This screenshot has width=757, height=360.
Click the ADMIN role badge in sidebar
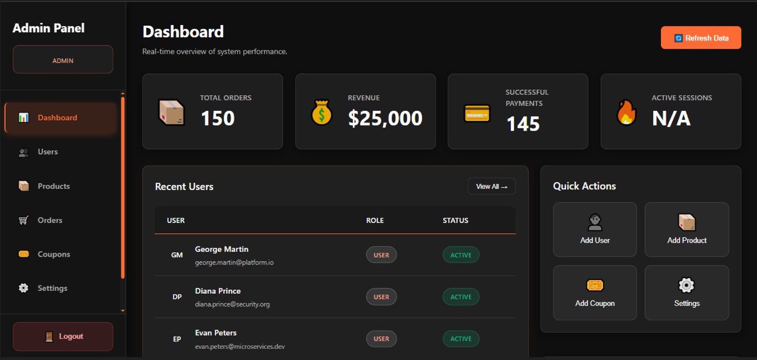click(x=63, y=60)
